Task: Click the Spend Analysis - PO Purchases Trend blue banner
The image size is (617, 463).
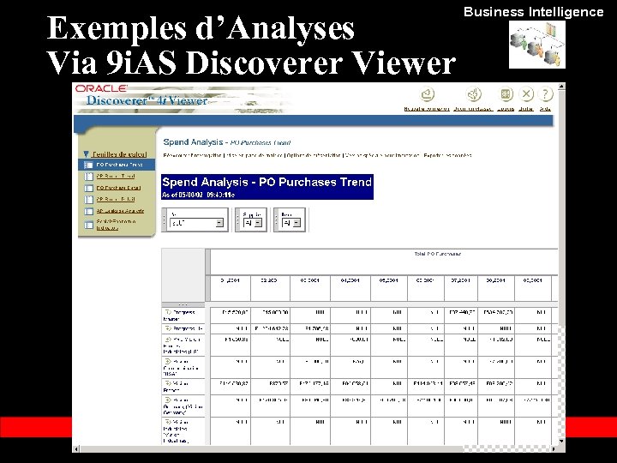Action: point(267,187)
